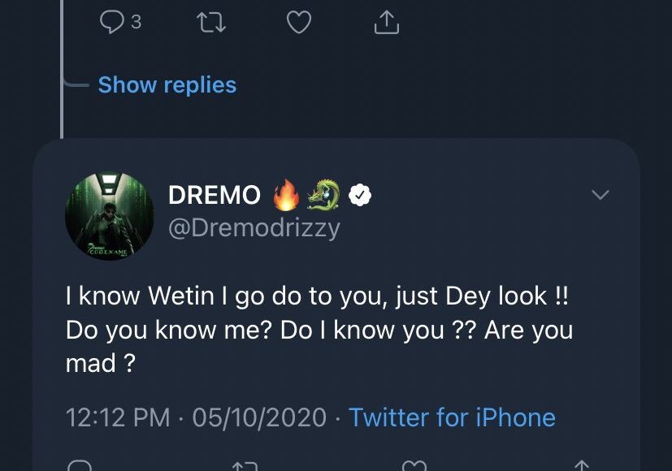Tap the 05/10/2020 date
Viewport: 672px width, 471px height.
coord(259,417)
